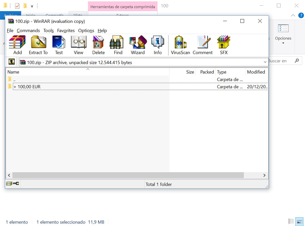Run Test on the archive

tap(59, 45)
